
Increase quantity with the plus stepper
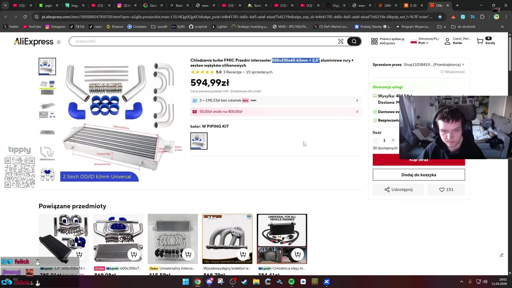pyautogui.click(x=393, y=140)
